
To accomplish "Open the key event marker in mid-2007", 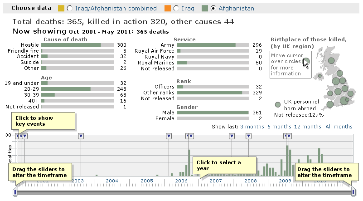I will 232,136.
